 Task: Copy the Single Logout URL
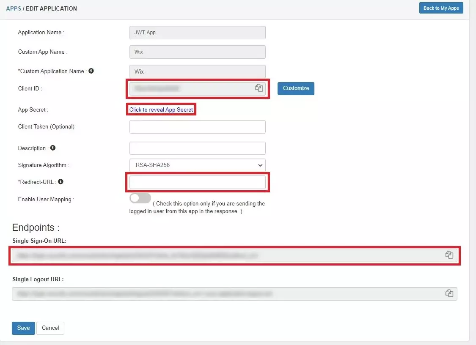449,293
